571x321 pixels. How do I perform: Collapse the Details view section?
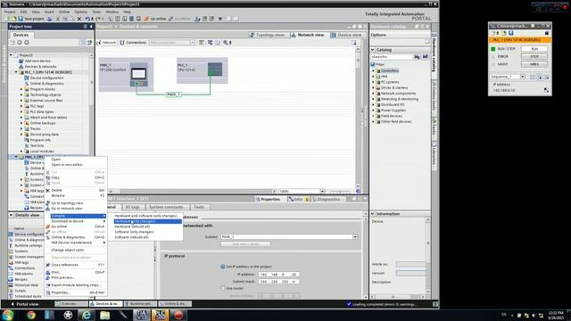(11, 215)
